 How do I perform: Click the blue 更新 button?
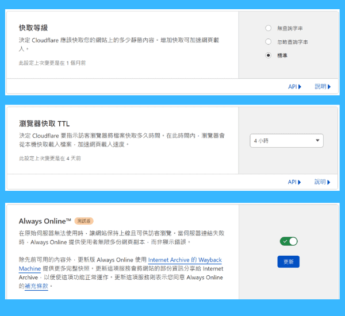pyautogui.click(x=288, y=261)
